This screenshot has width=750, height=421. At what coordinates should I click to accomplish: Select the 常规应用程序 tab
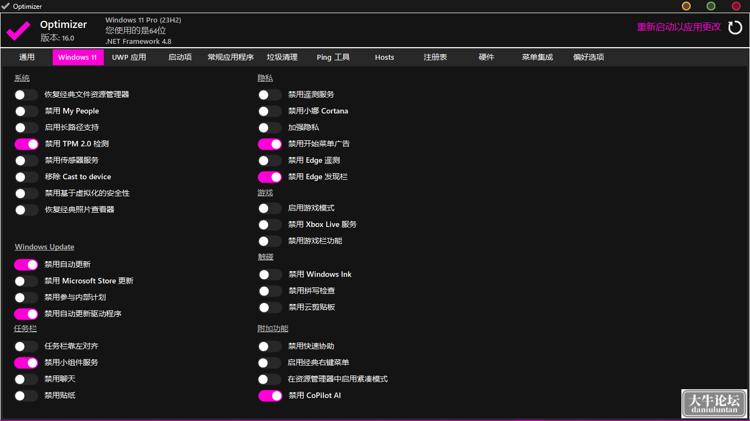tap(231, 57)
